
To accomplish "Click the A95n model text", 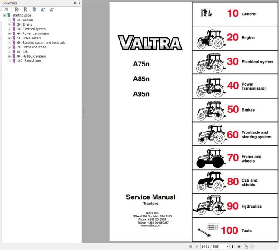I will click(x=141, y=94).
